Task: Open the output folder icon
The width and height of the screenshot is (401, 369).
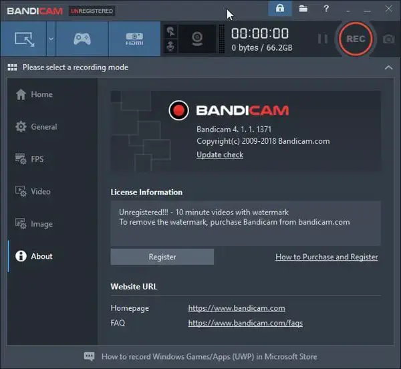Action: 303,9
